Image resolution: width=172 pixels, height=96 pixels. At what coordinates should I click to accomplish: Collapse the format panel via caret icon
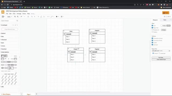170,17
